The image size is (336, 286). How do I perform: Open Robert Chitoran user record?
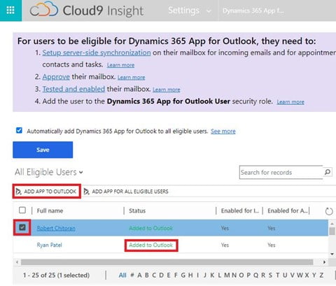click(56, 228)
